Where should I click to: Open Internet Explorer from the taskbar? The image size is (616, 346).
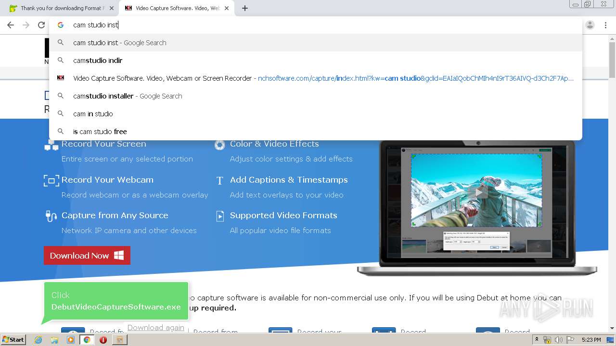38,340
